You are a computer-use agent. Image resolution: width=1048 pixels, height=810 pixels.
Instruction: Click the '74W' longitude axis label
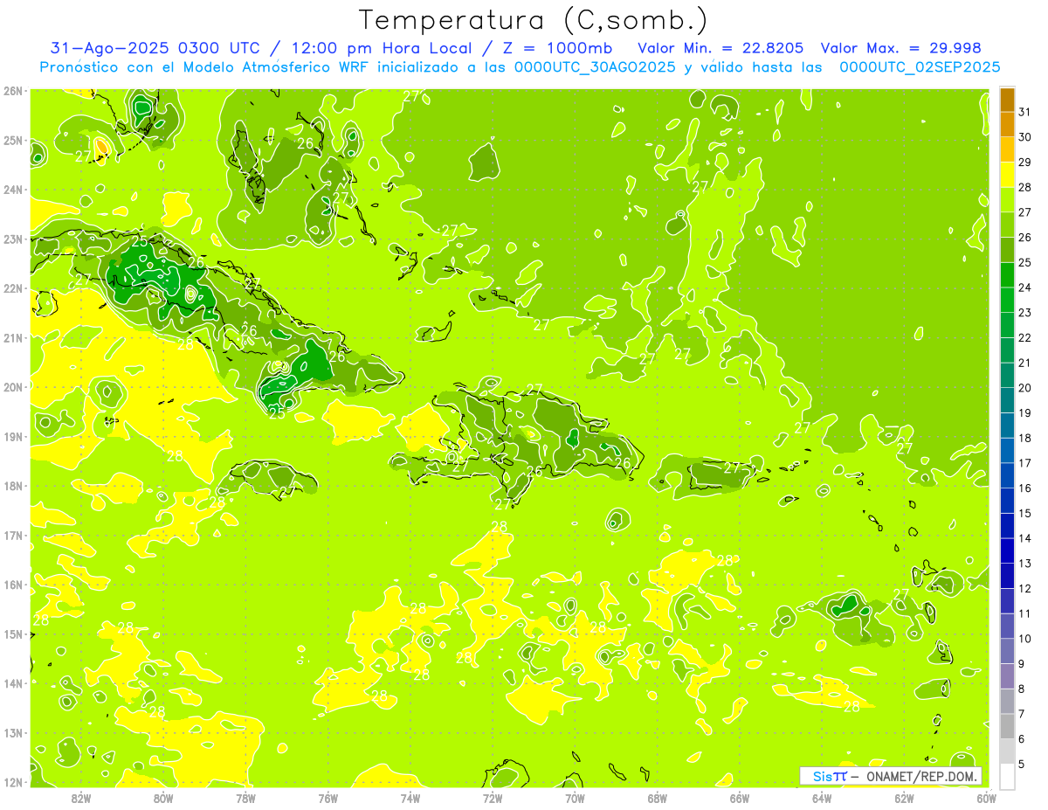click(410, 798)
